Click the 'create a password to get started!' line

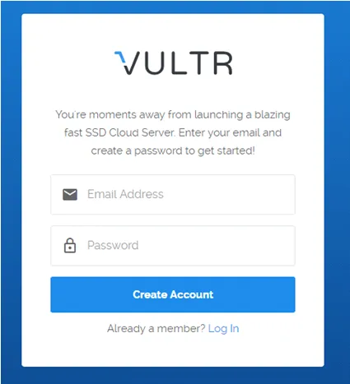(173, 150)
